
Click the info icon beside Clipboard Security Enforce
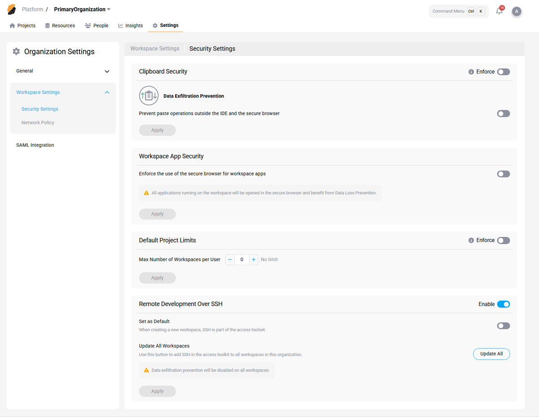pos(470,71)
